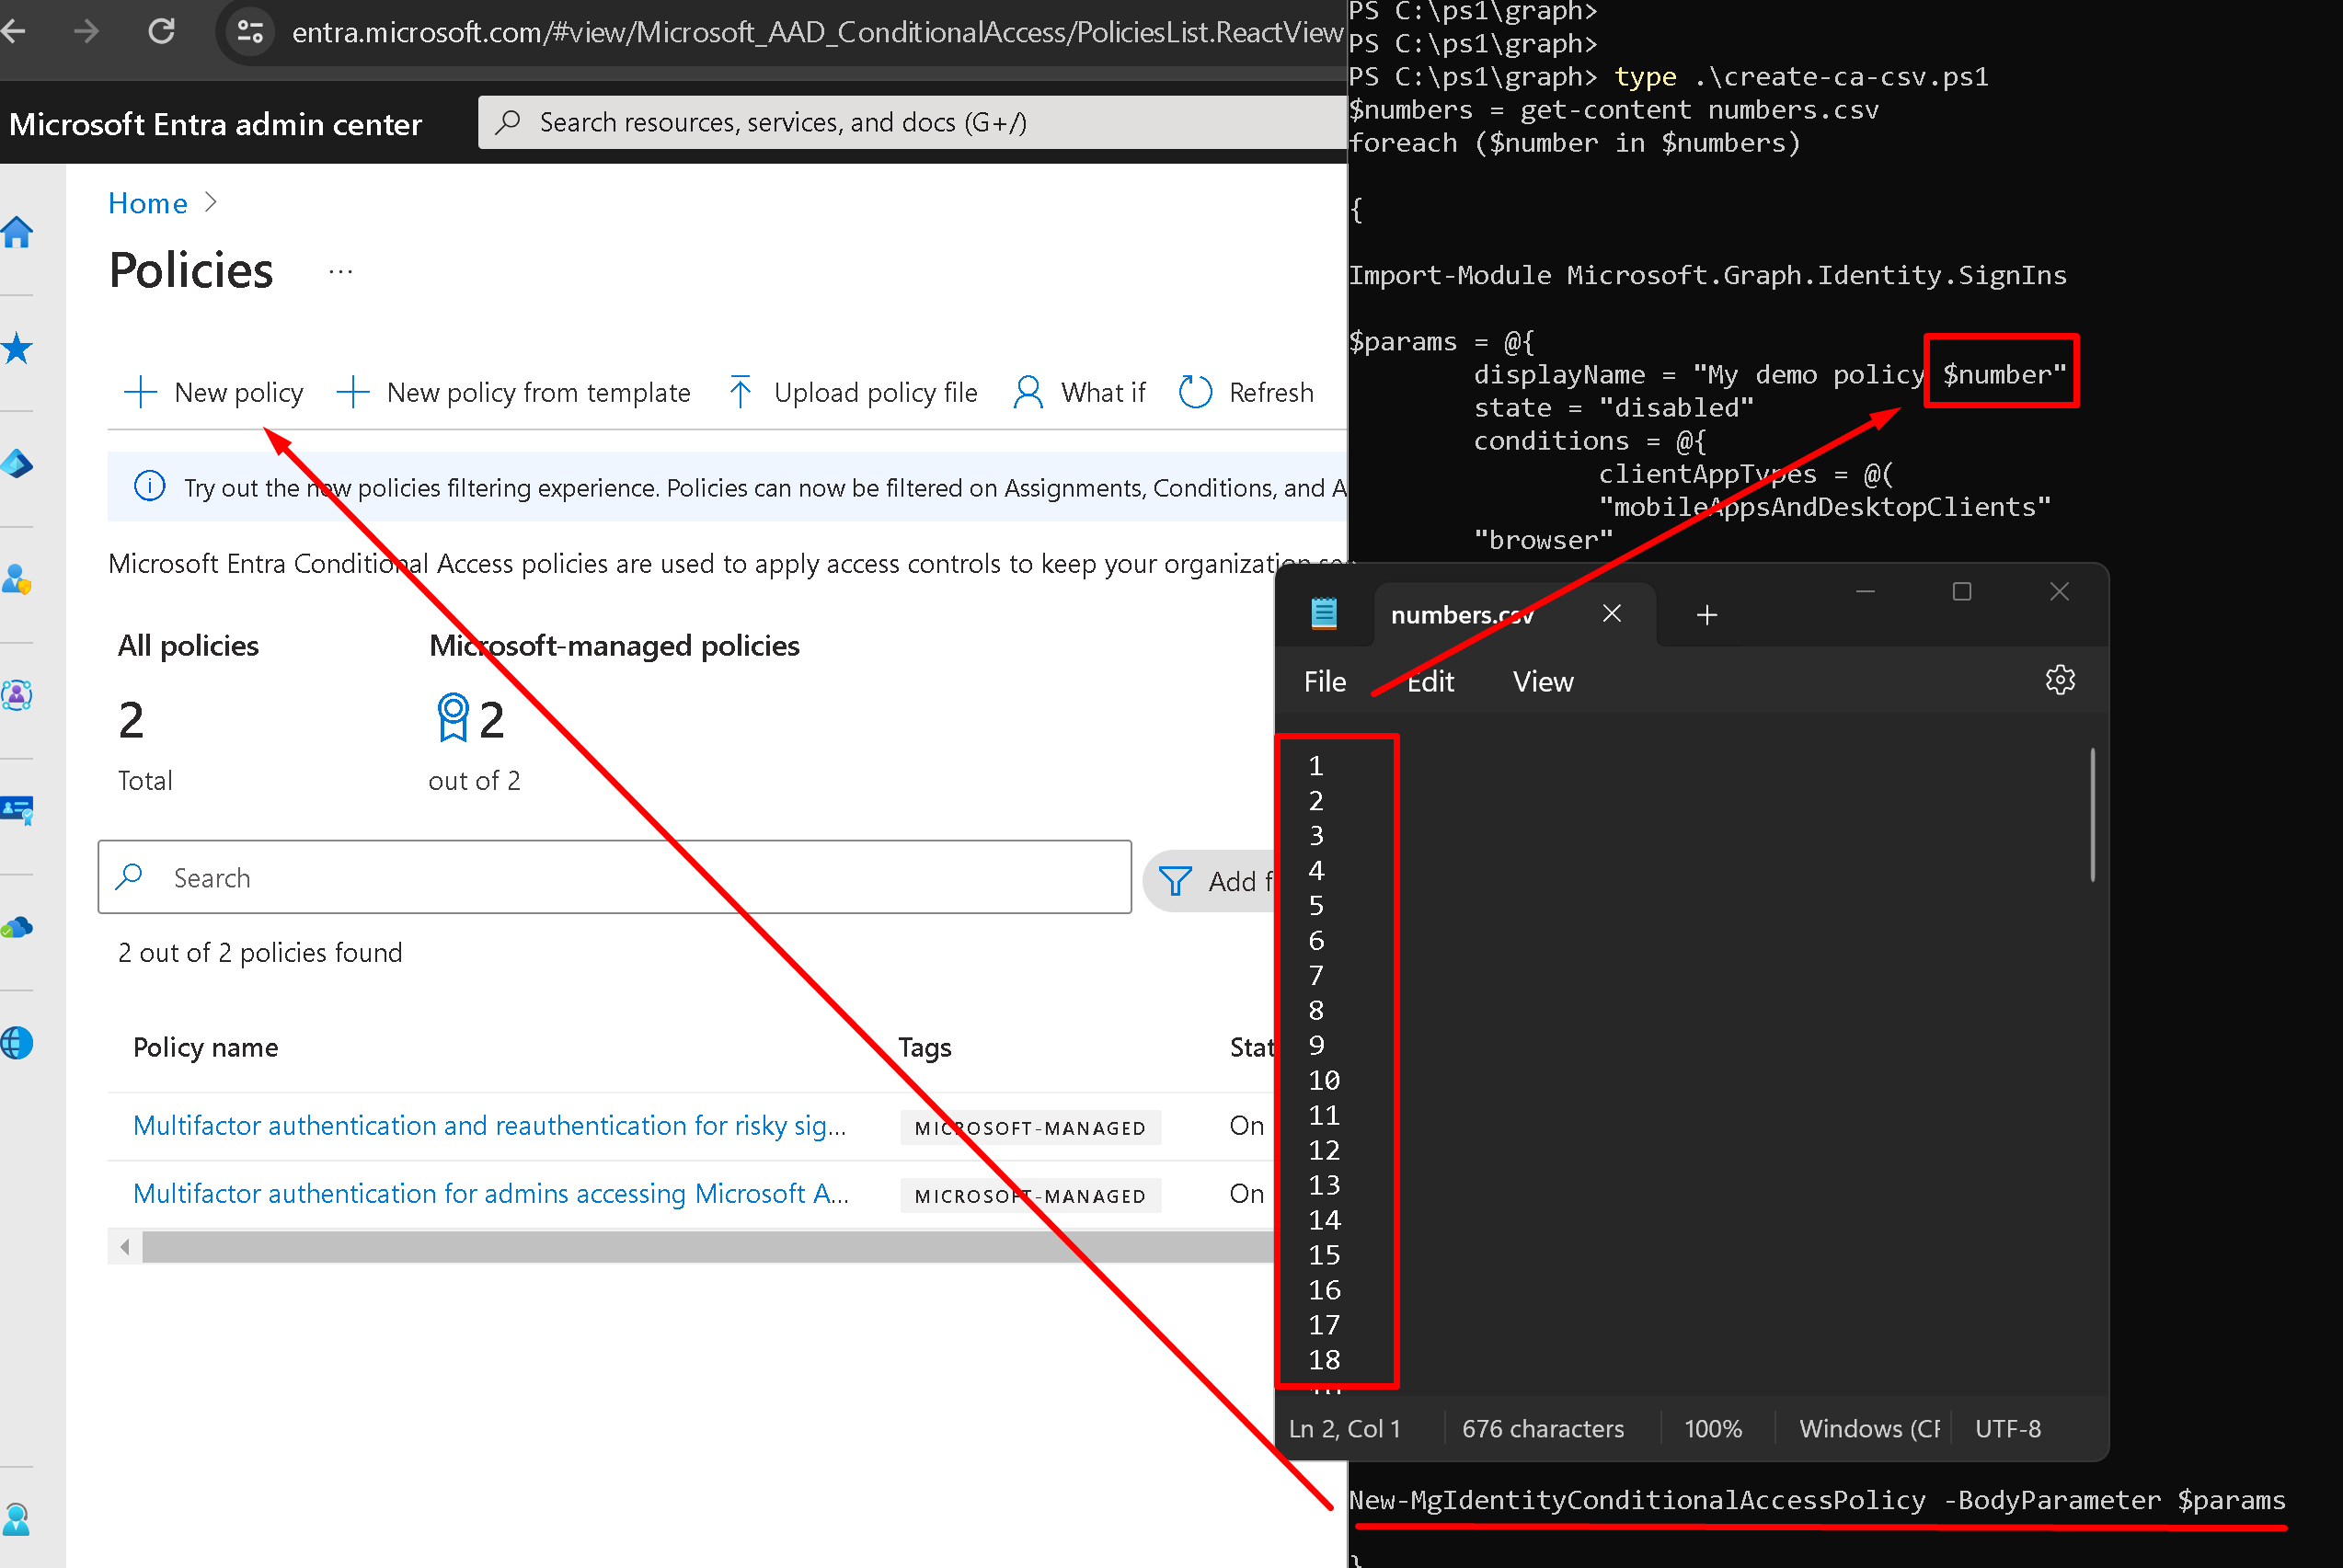Click site information icon in address bar
Viewport: 2343px width, 1568px height.
[250, 32]
